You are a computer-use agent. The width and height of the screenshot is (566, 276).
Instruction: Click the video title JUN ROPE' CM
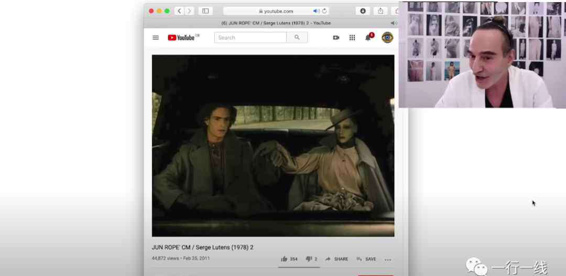click(202, 248)
